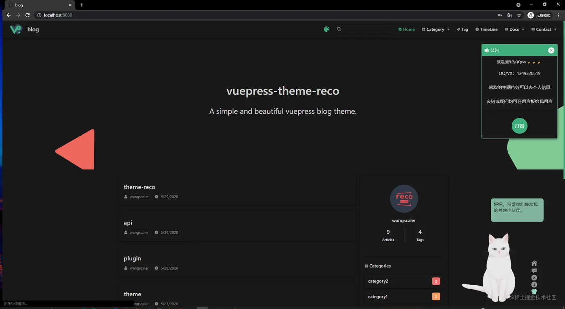565x309 pixels.
Task: Click the cat widget chat bubble icon
Action: tap(534, 271)
